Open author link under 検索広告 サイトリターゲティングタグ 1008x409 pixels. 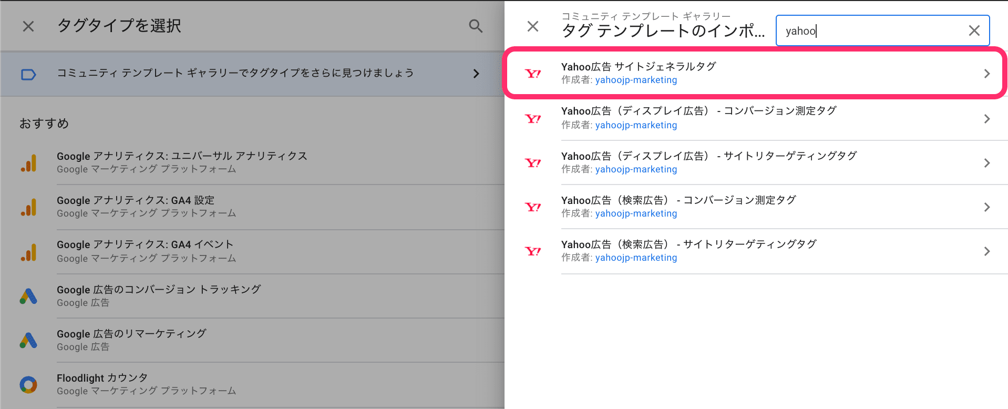[636, 258]
